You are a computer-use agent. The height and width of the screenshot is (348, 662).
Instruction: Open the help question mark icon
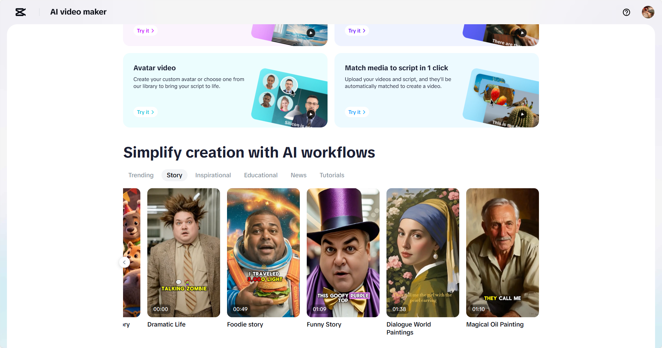coord(626,12)
